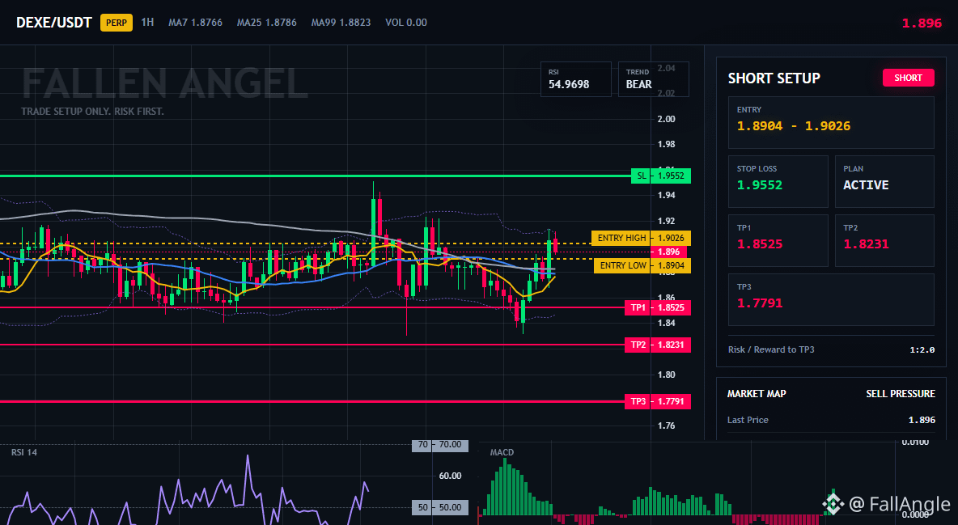Image resolution: width=958 pixels, height=525 pixels.
Task: Click the SELL PRESSURE status text
Action: coord(900,394)
